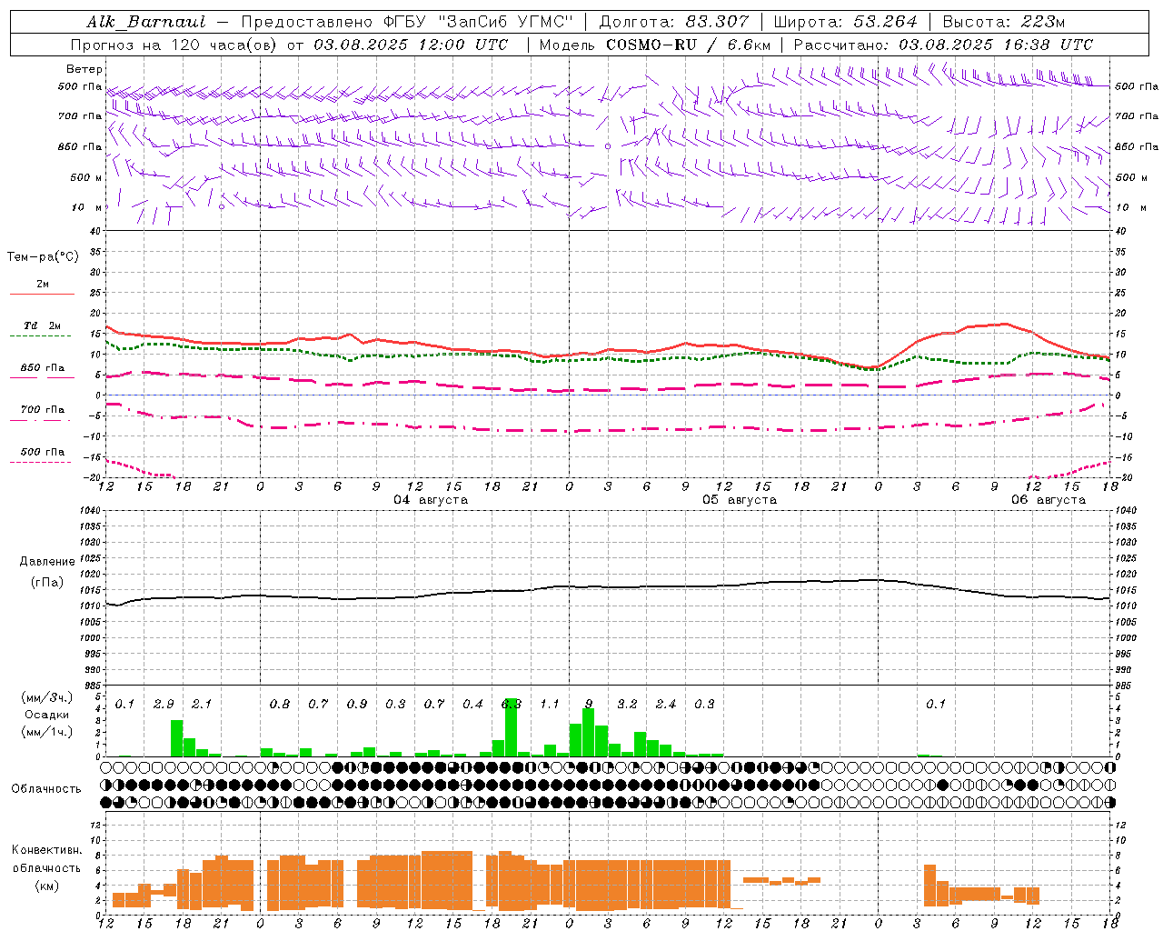
Task: Click the dashed line sample under "Td 2м"
Action: click(x=42, y=335)
